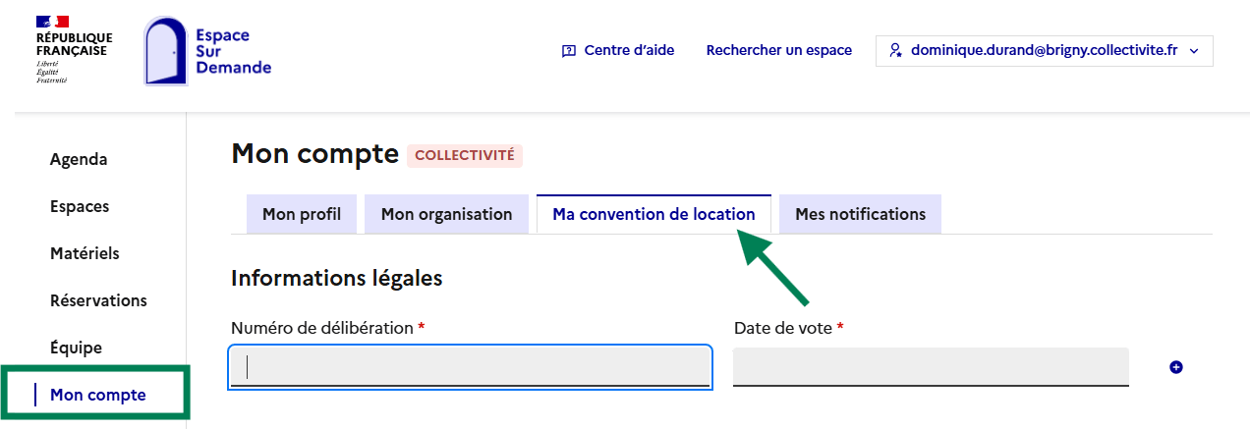Screen dimensions: 1250x429
Task: Select the Ma convention de location tab
Action: [x=653, y=214]
